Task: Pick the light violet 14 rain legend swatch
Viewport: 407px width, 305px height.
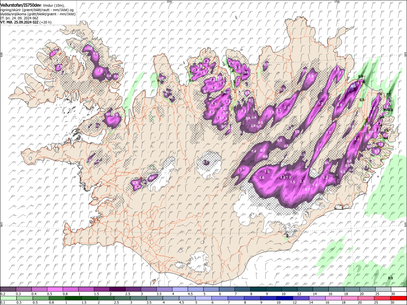Action: point(317,298)
